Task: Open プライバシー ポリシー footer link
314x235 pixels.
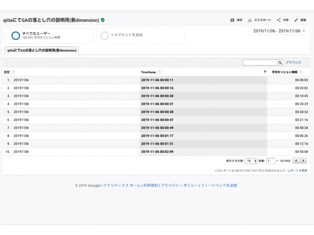Action: 179,185
